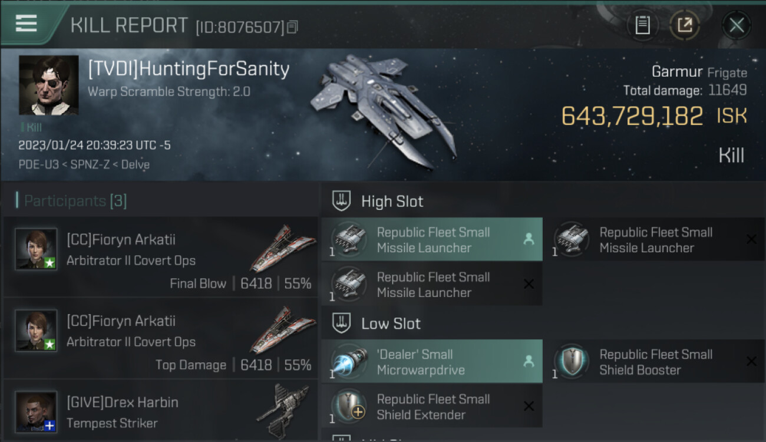
Task: Click the Republic Fleet Small Shield Booster icon
Action: (x=571, y=362)
